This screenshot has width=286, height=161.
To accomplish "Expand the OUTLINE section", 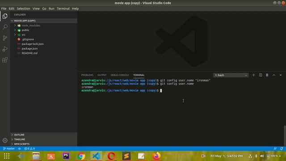I will tap(44, 135).
